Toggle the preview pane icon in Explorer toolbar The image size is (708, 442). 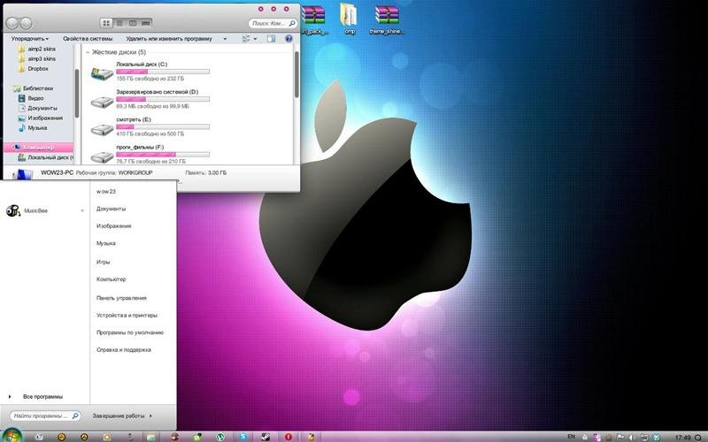pyautogui.click(x=271, y=39)
